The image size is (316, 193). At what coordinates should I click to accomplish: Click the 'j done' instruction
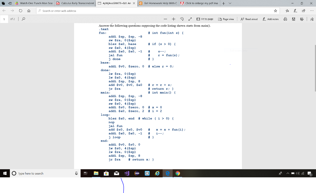(114, 59)
